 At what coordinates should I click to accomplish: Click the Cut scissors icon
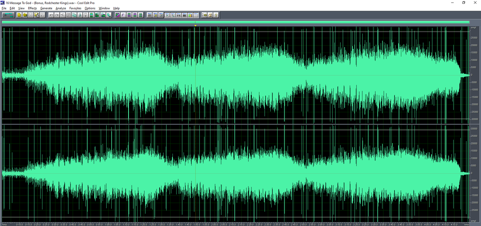(80, 15)
